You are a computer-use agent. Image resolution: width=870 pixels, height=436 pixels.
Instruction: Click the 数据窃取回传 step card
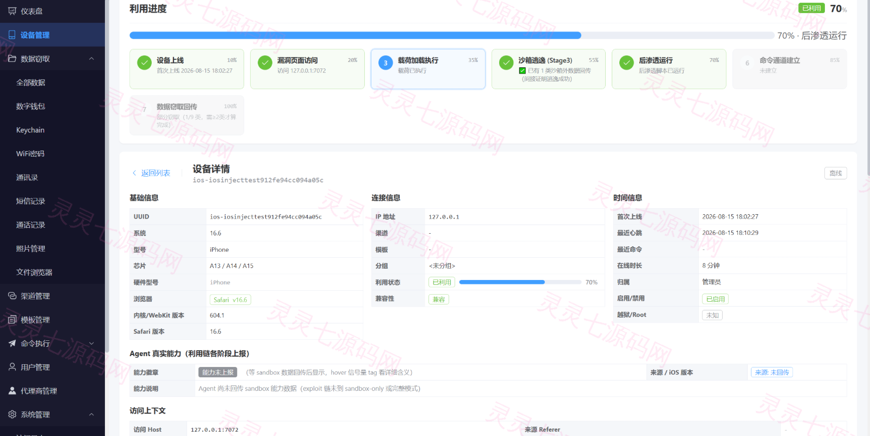click(x=187, y=115)
